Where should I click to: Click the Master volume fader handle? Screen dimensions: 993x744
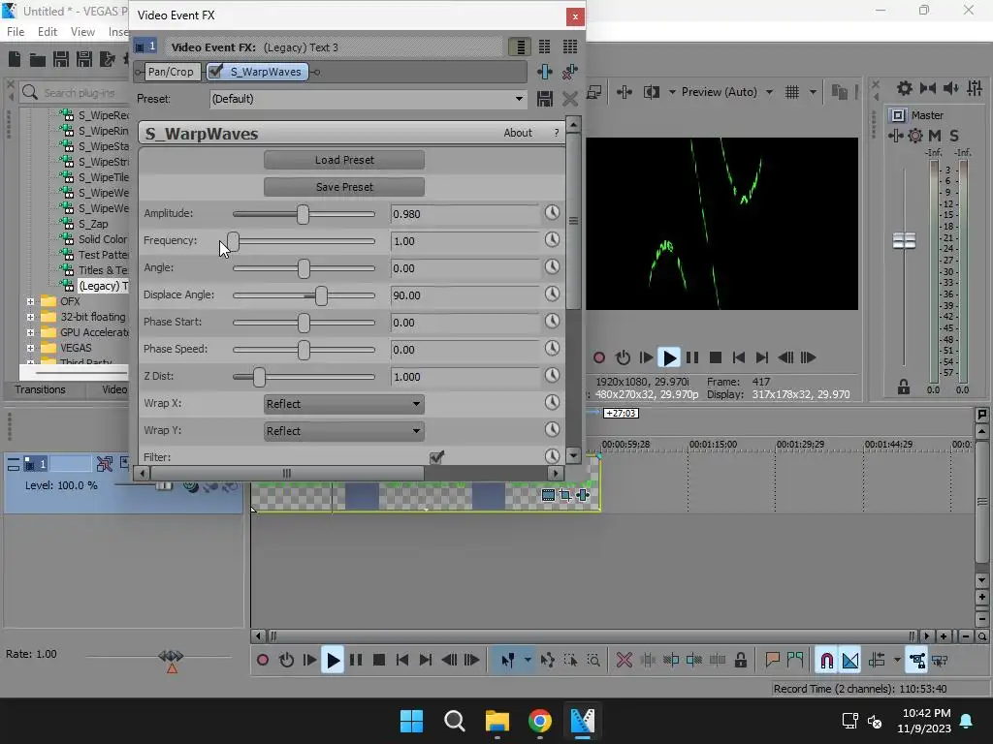[904, 240]
